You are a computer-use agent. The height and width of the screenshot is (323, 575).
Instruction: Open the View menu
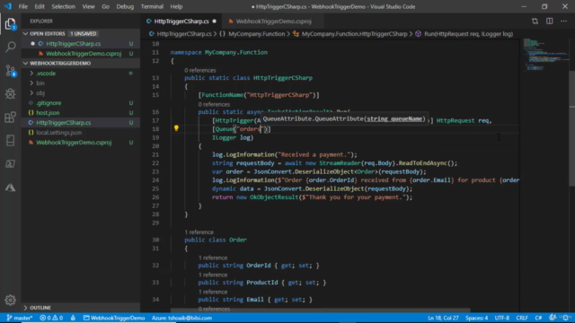88,6
